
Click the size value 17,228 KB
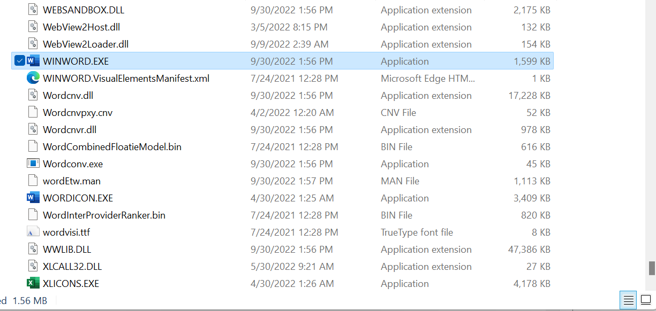pyautogui.click(x=529, y=96)
